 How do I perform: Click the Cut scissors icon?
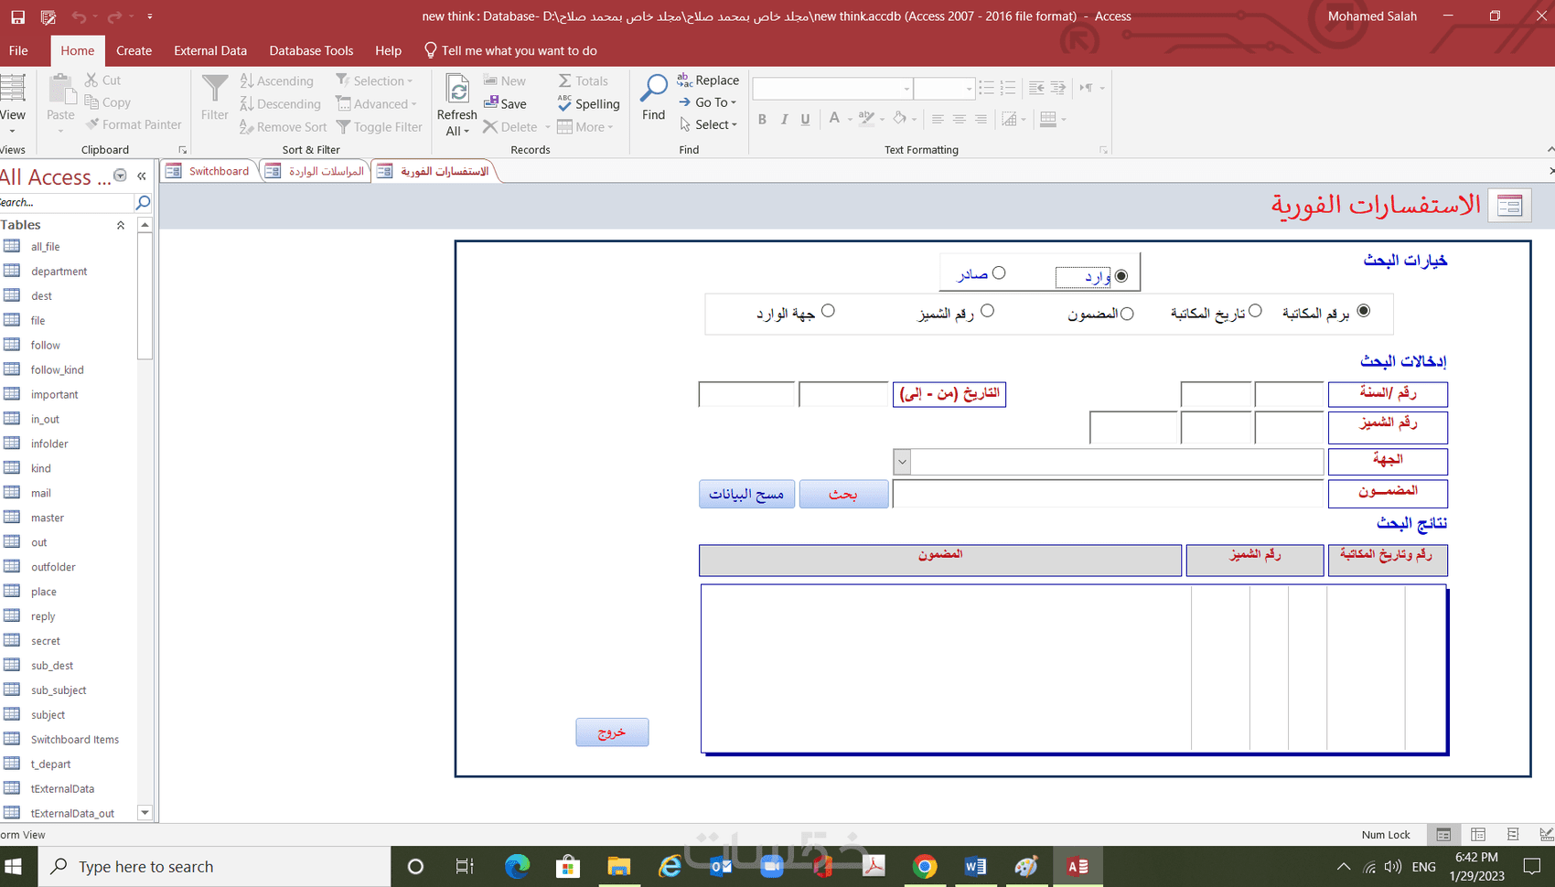tap(91, 80)
